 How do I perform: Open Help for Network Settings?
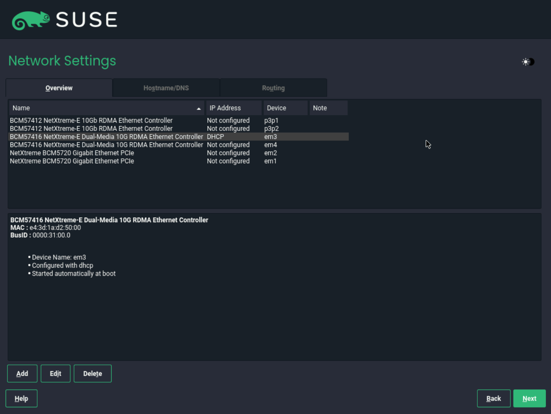21,398
